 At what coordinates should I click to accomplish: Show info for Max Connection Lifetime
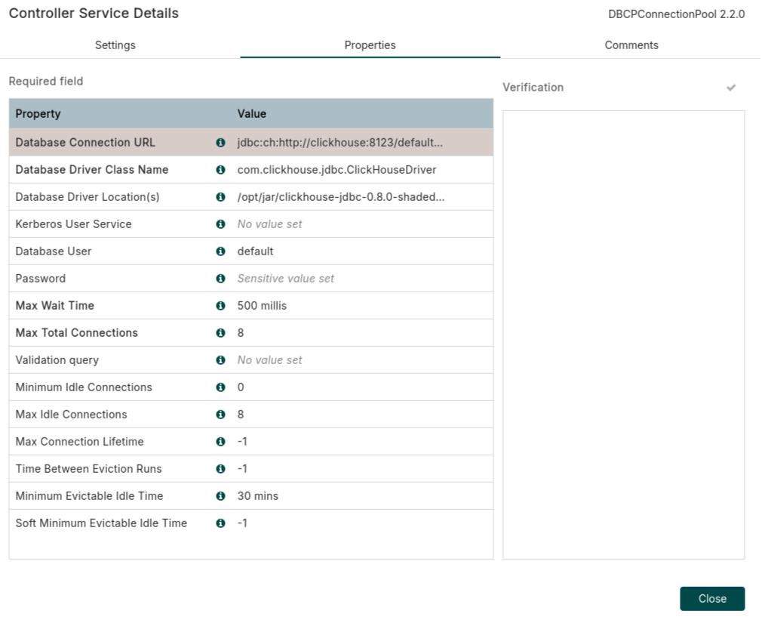[x=220, y=442]
